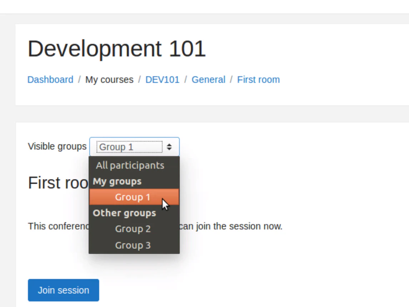
Task: Click the First room breadcrumb link
Action: pos(258,79)
